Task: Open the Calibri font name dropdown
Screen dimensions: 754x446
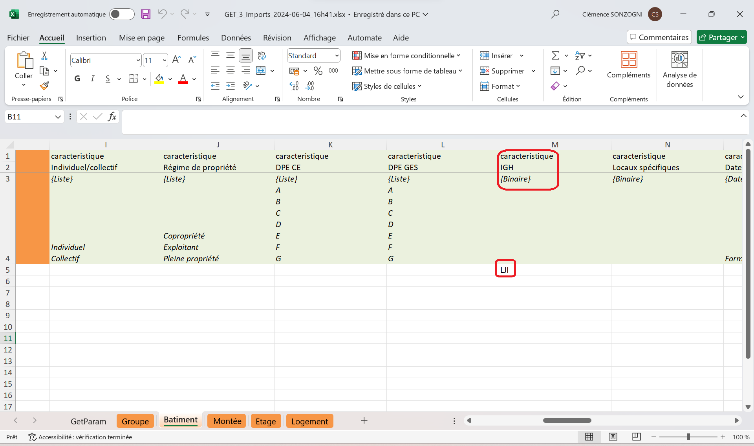Action: click(x=138, y=60)
